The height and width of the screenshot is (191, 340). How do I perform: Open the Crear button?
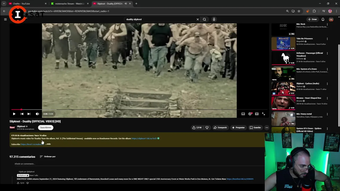312,19
